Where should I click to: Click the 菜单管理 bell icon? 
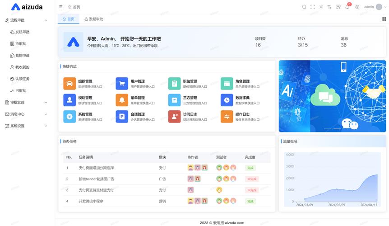click(122, 100)
